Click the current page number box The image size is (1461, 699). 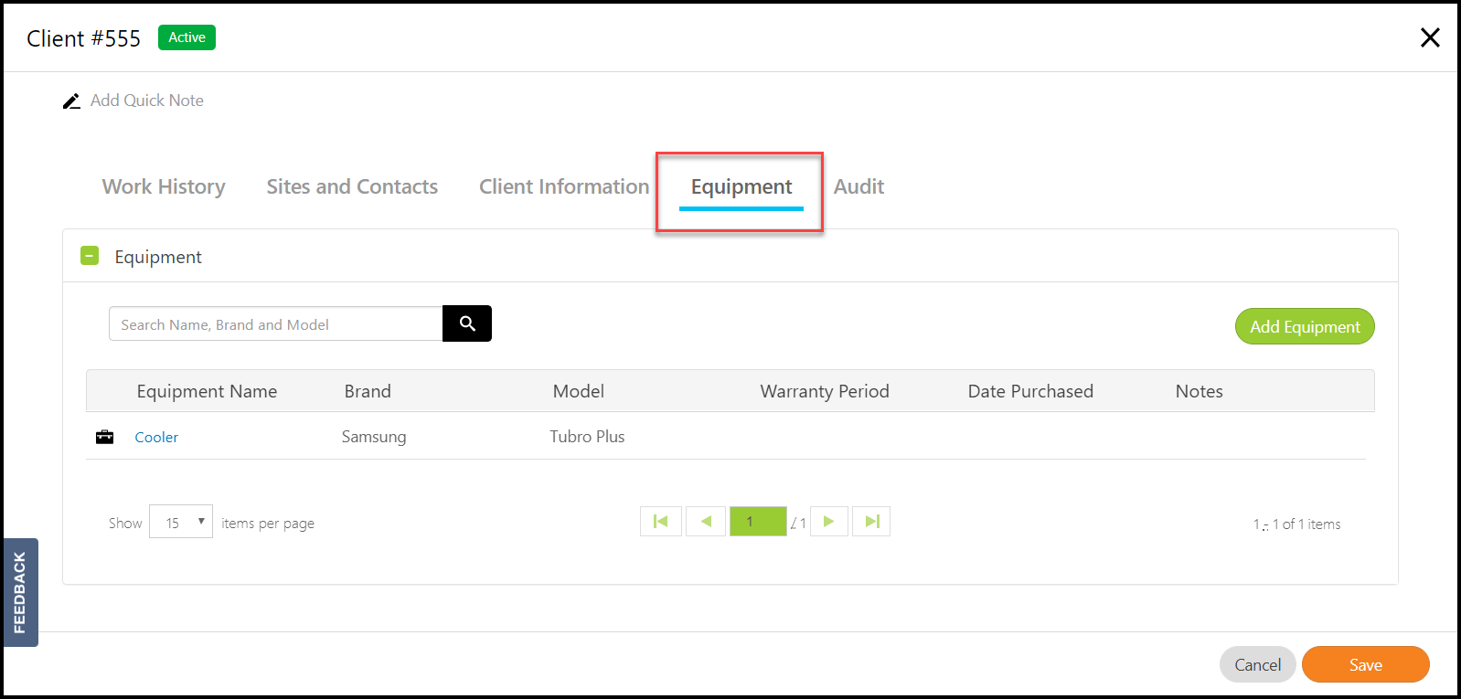pos(758,522)
